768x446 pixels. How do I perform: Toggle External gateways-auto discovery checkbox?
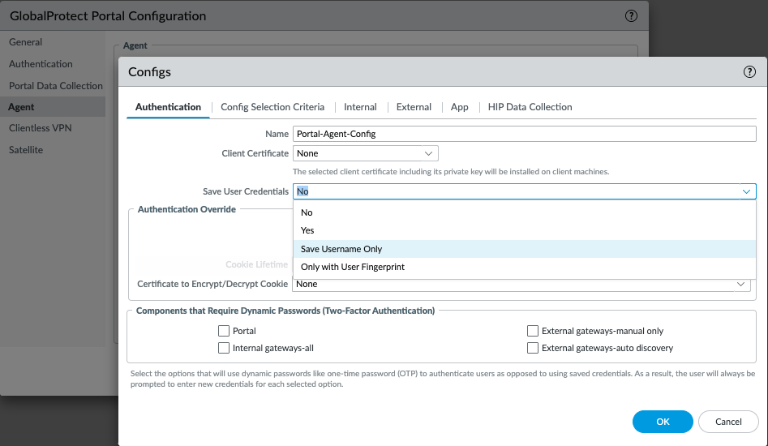click(532, 348)
